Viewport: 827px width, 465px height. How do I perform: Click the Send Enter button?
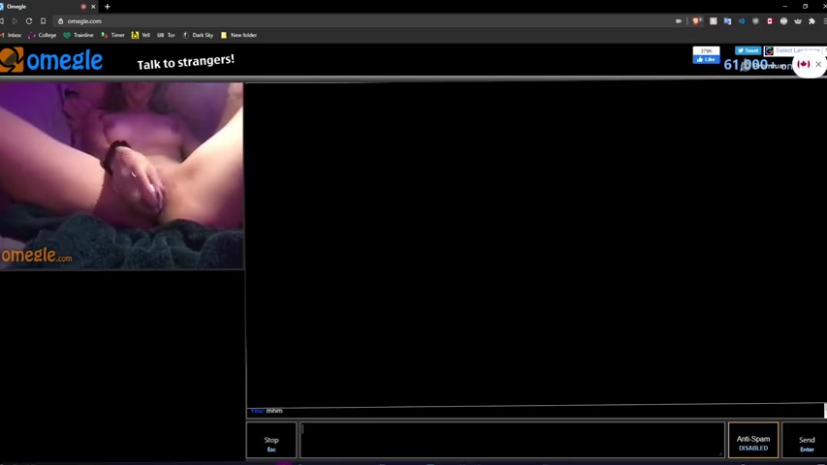pyautogui.click(x=806, y=440)
